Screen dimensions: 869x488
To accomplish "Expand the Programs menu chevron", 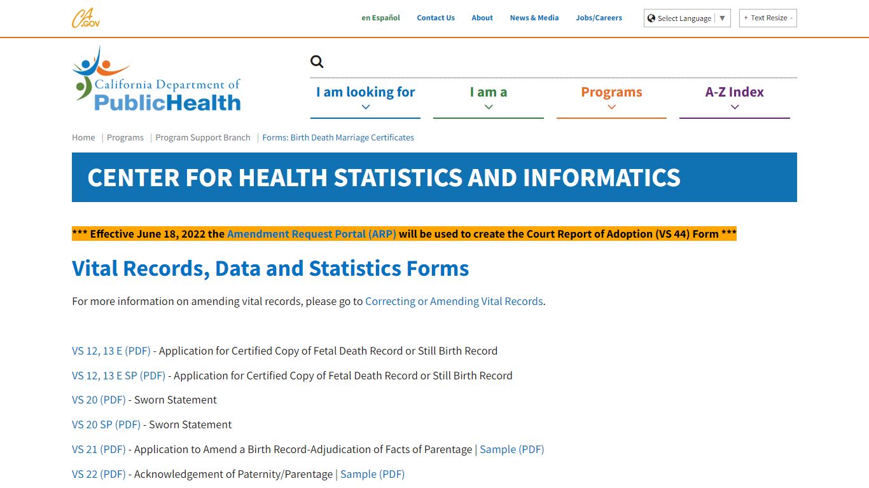I will [x=611, y=107].
